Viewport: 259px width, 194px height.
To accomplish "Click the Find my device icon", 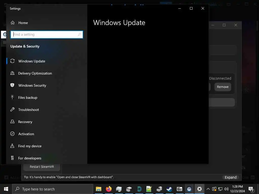I will click(12, 146).
